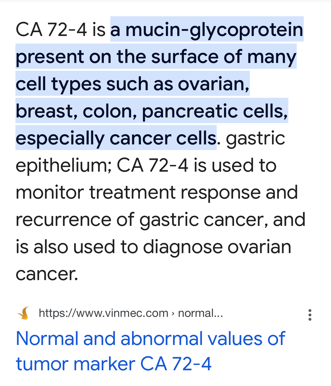
Task: Tap 'monitor treatment response and' line
Action: [x=157, y=192]
